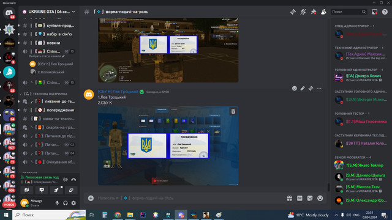Open the новини channel
Image resolution: width=392 pixels, height=220 pixels.
pos(49,43)
